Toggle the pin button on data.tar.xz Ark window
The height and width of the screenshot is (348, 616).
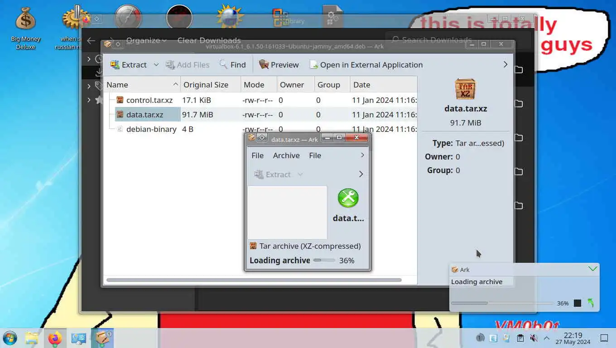(262, 137)
